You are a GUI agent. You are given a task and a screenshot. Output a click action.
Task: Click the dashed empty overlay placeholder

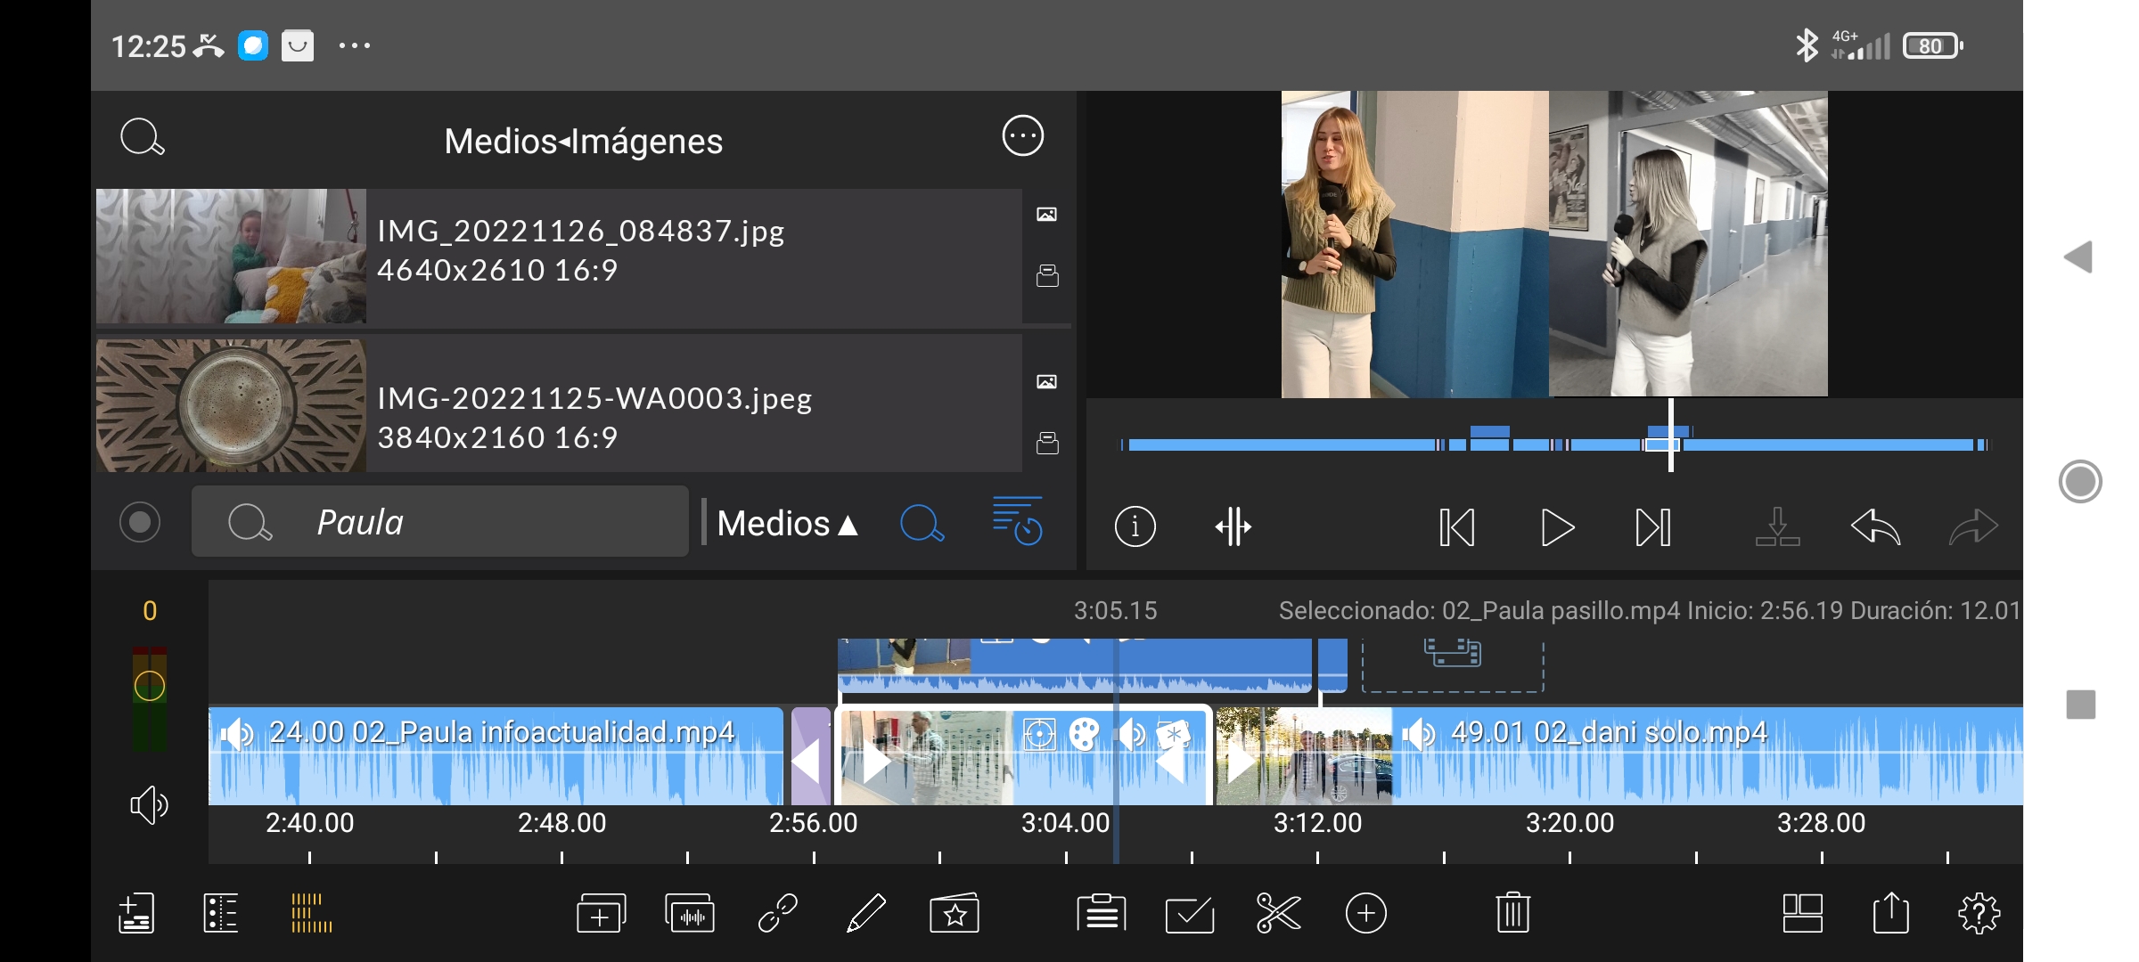[x=1453, y=664]
